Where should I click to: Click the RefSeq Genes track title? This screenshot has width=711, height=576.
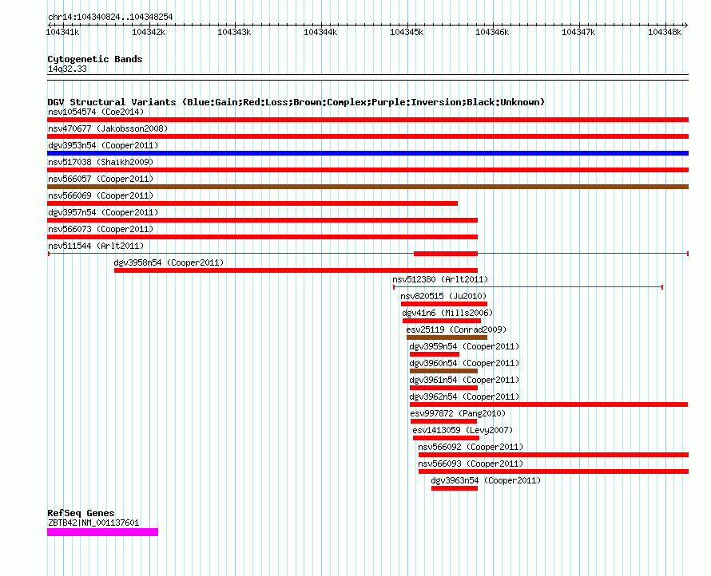(x=81, y=513)
